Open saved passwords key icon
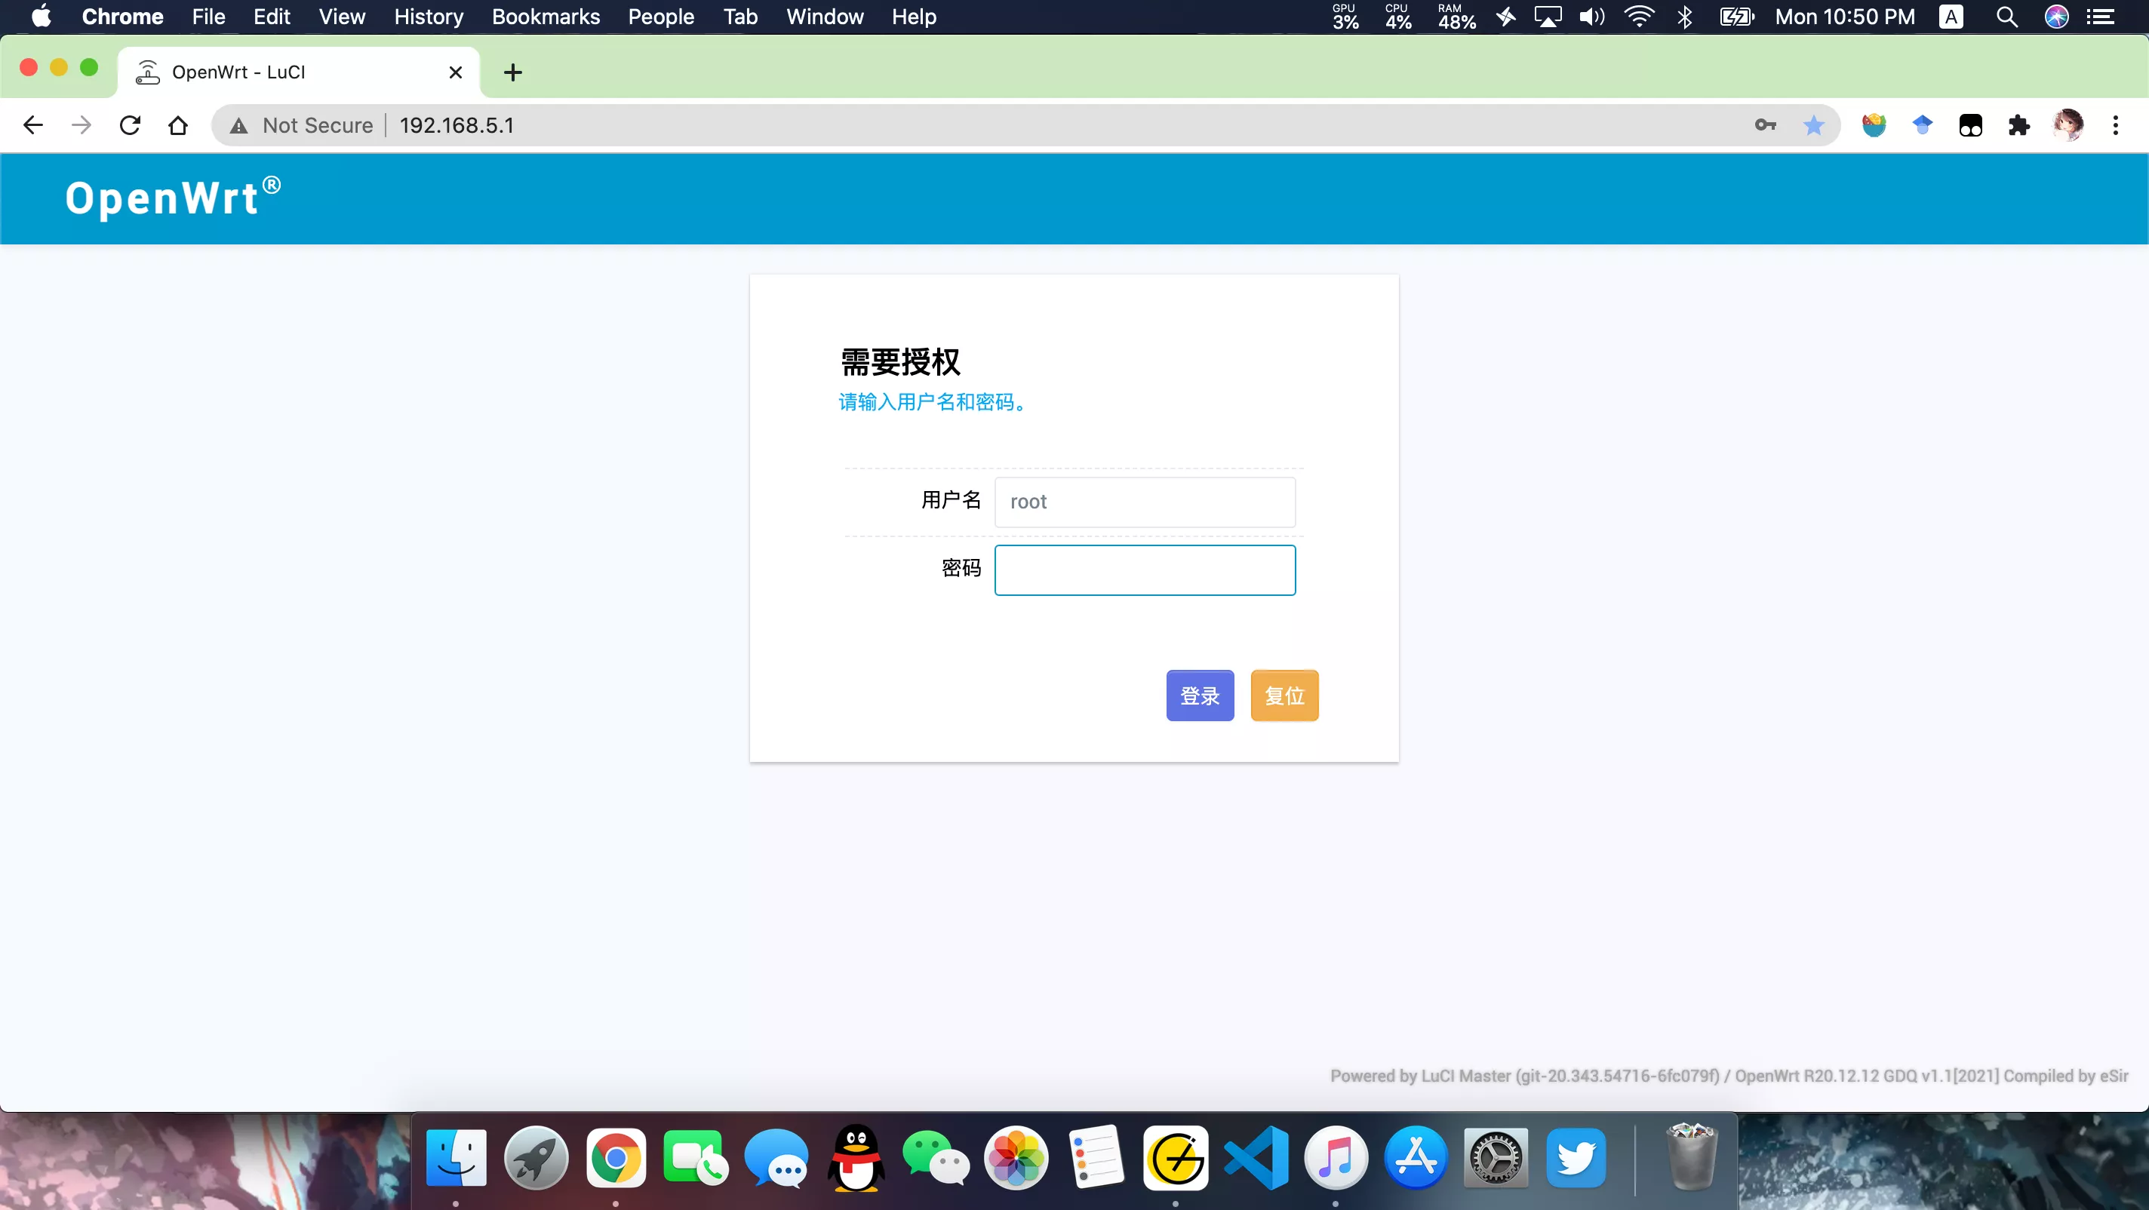The height and width of the screenshot is (1210, 2149). point(1765,125)
